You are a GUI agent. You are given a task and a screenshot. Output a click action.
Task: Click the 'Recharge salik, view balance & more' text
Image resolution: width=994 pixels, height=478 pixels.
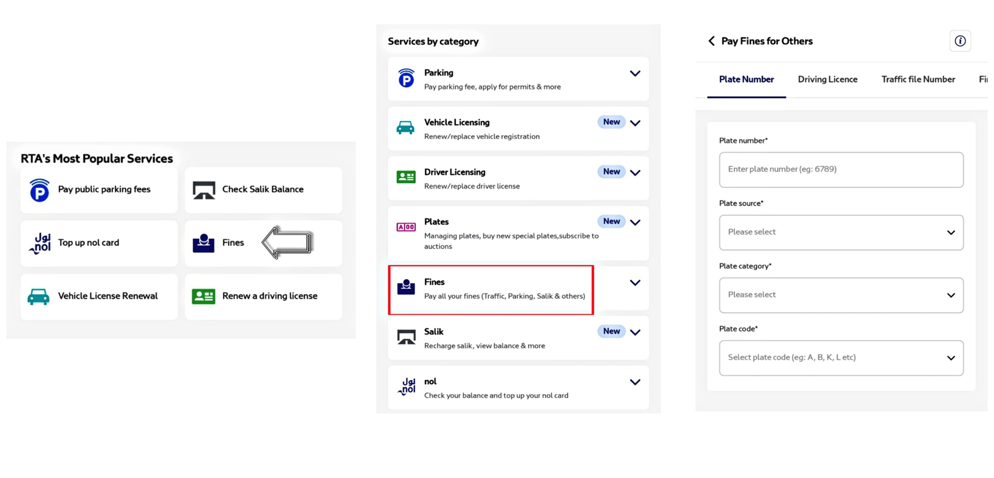pos(485,346)
